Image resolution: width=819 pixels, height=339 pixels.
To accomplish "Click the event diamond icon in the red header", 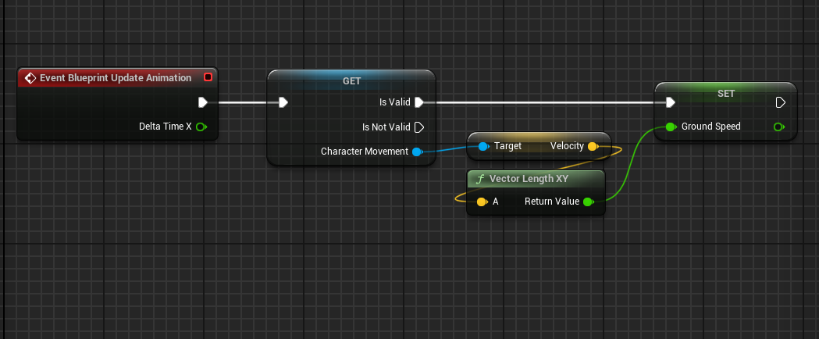I will point(30,78).
